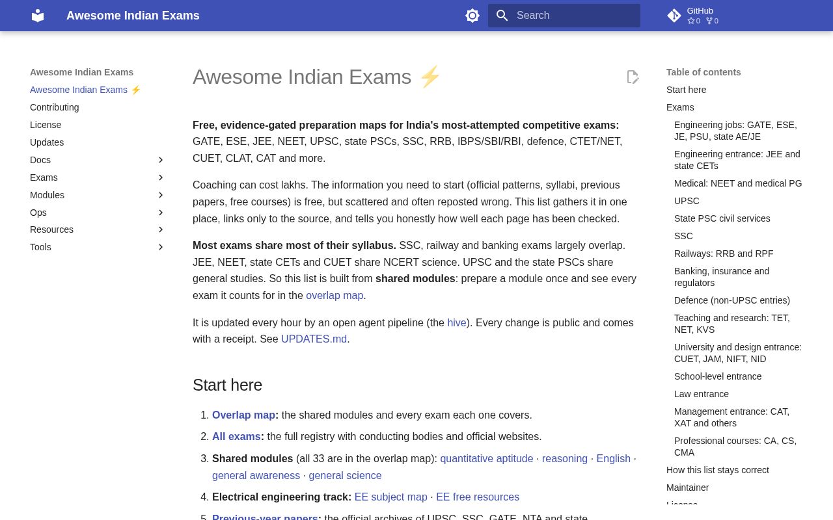Edit this page via the pencil icon

coord(633,77)
